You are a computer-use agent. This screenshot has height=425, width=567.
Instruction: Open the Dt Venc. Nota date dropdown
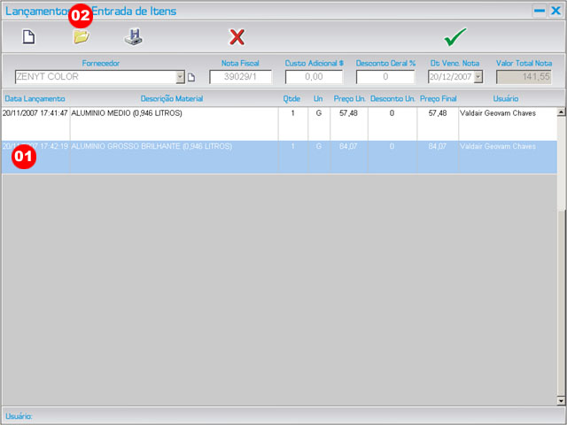[478, 77]
